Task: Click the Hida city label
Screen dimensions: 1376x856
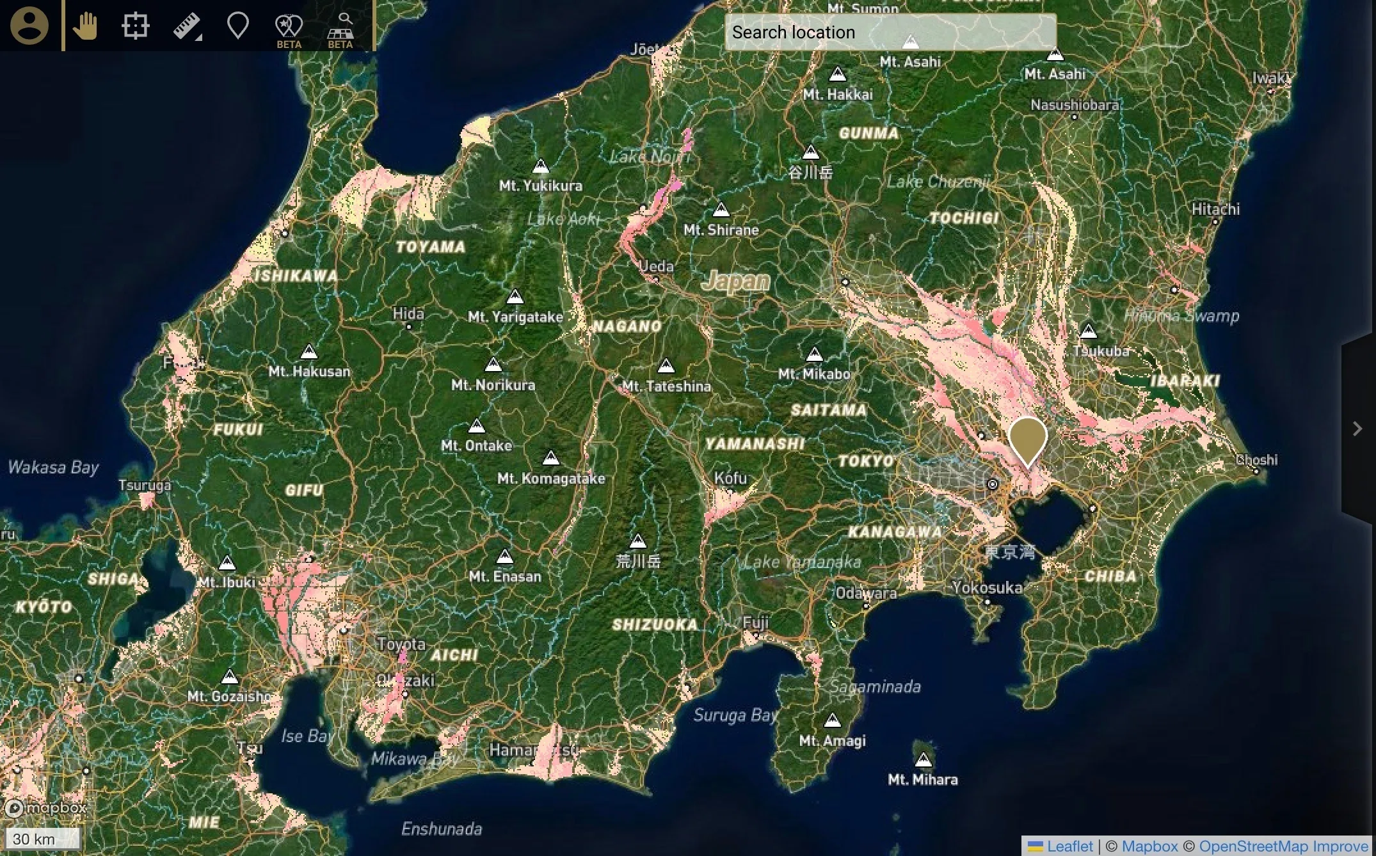Action: point(408,313)
